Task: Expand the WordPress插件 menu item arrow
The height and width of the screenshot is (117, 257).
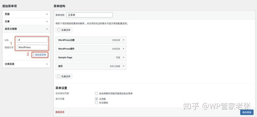Action: coord(124,49)
